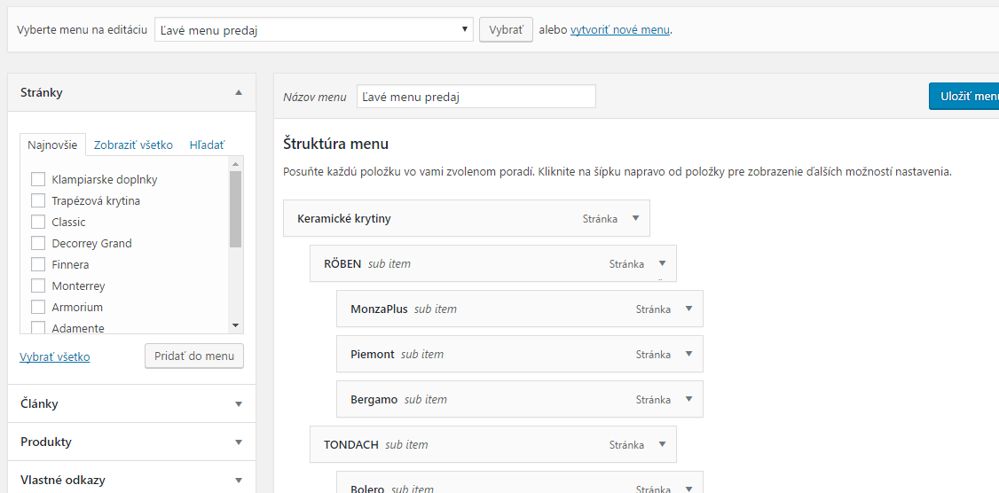Expand TONDACH menu item options

662,444
